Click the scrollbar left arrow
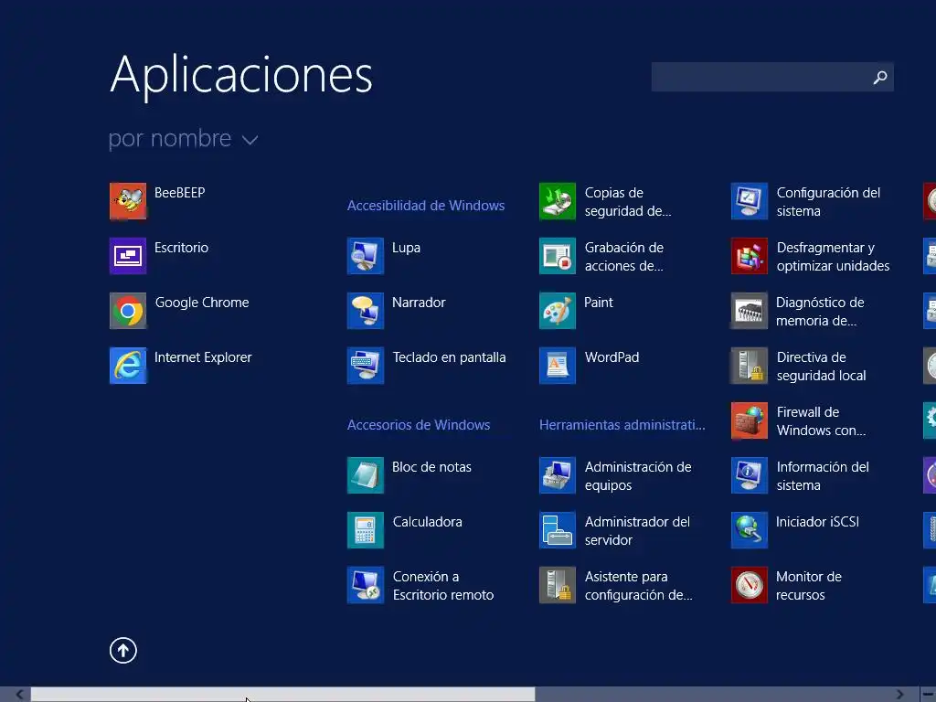936x702 pixels. click(x=20, y=695)
